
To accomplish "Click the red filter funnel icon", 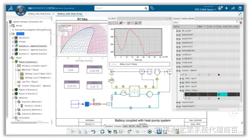I will pos(241,22).
